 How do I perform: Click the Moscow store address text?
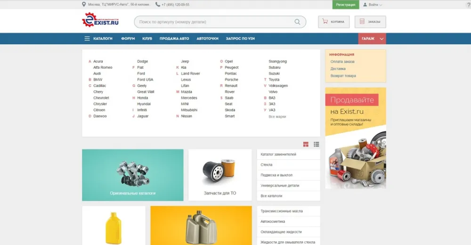click(x=119, y=5)
